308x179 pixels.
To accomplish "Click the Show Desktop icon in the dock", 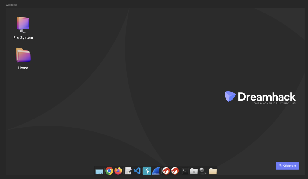I will click(99, 171).
